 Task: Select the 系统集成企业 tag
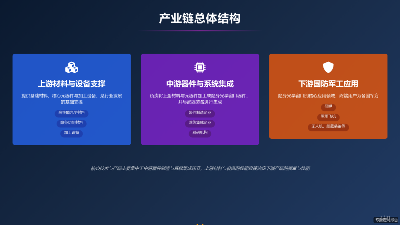200,124
